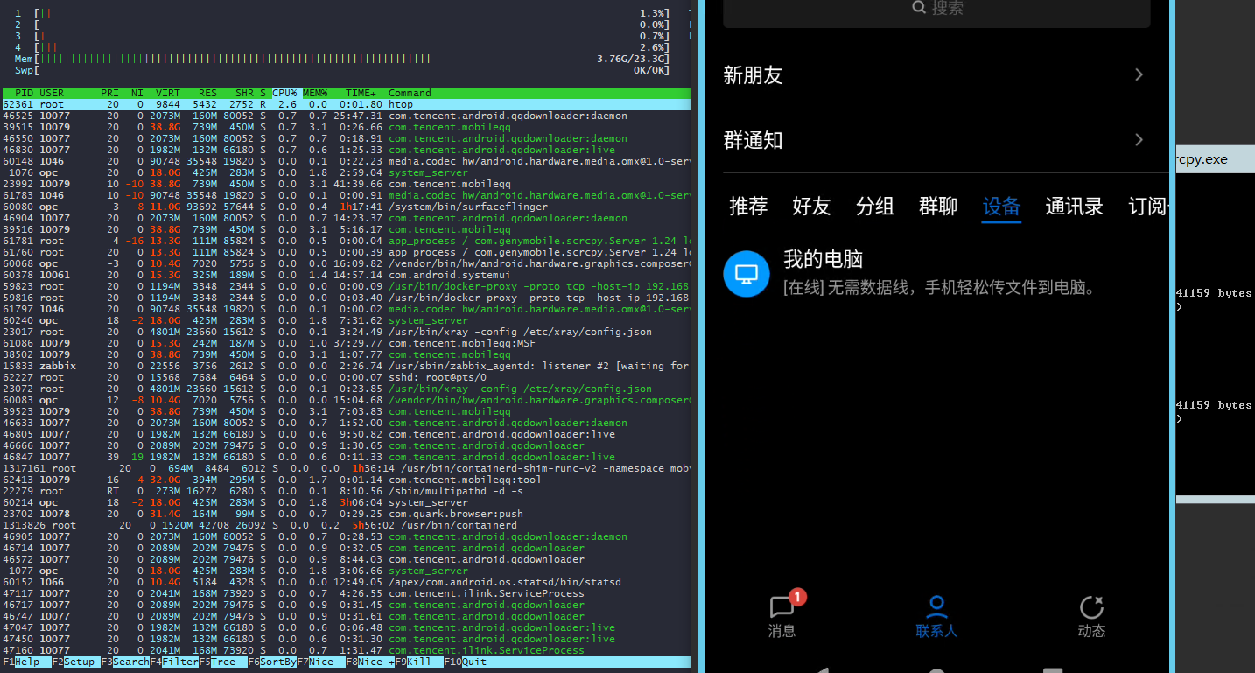The image size is (1255, 673).
Task: Switch to the 好友 tab
Action: (811, 207)
